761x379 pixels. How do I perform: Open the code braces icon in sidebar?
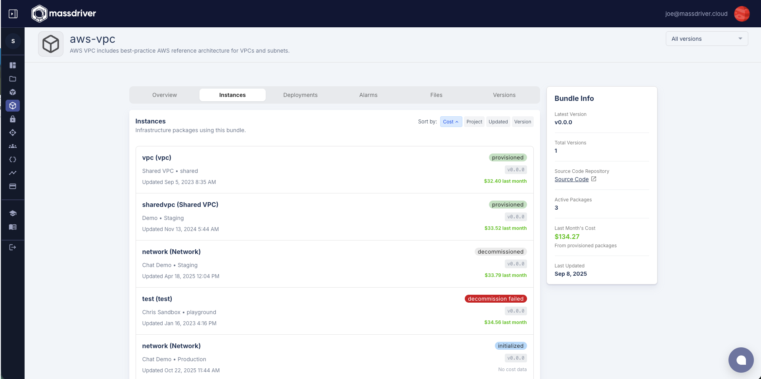[x=13, y=159]
